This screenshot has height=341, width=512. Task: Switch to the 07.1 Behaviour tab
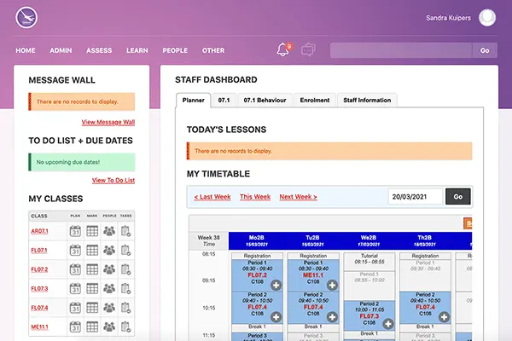(265, 100)
